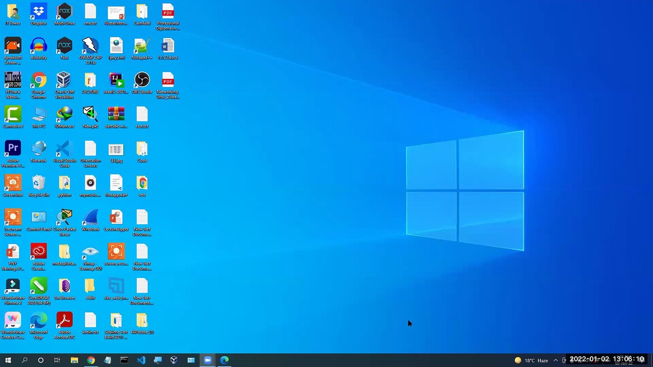Select Oracle VM VirtualBox desktop shortcut
Image resolution: width=653 pixels, height=367 pixels.
pyautogui.click(x=64, y=86)
